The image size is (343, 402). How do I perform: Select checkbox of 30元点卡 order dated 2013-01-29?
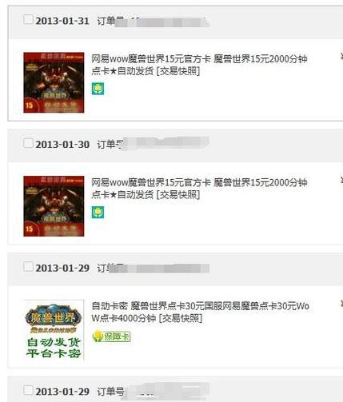[28, 267]
